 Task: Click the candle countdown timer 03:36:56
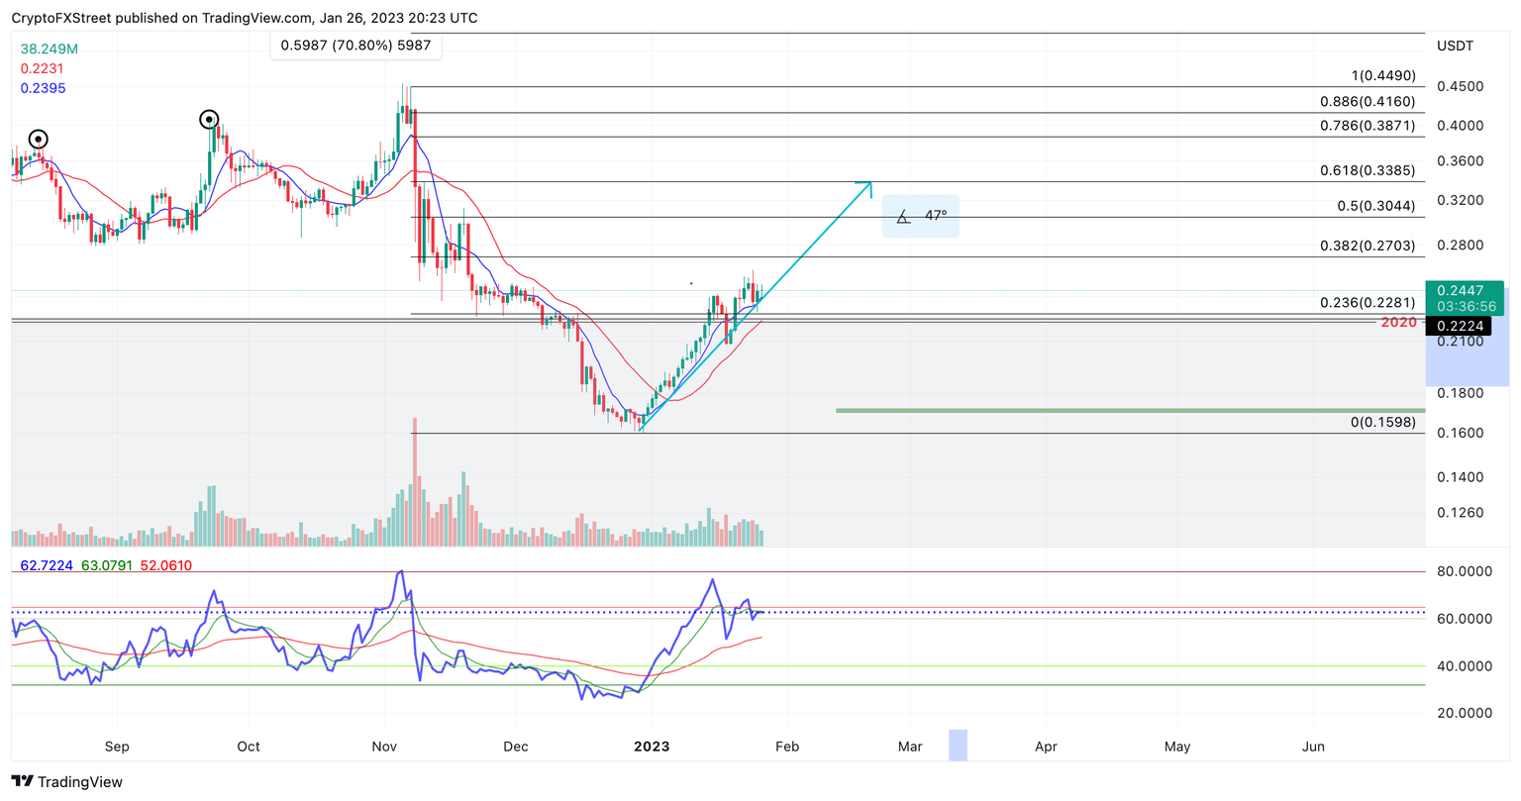click(1467, 307)
